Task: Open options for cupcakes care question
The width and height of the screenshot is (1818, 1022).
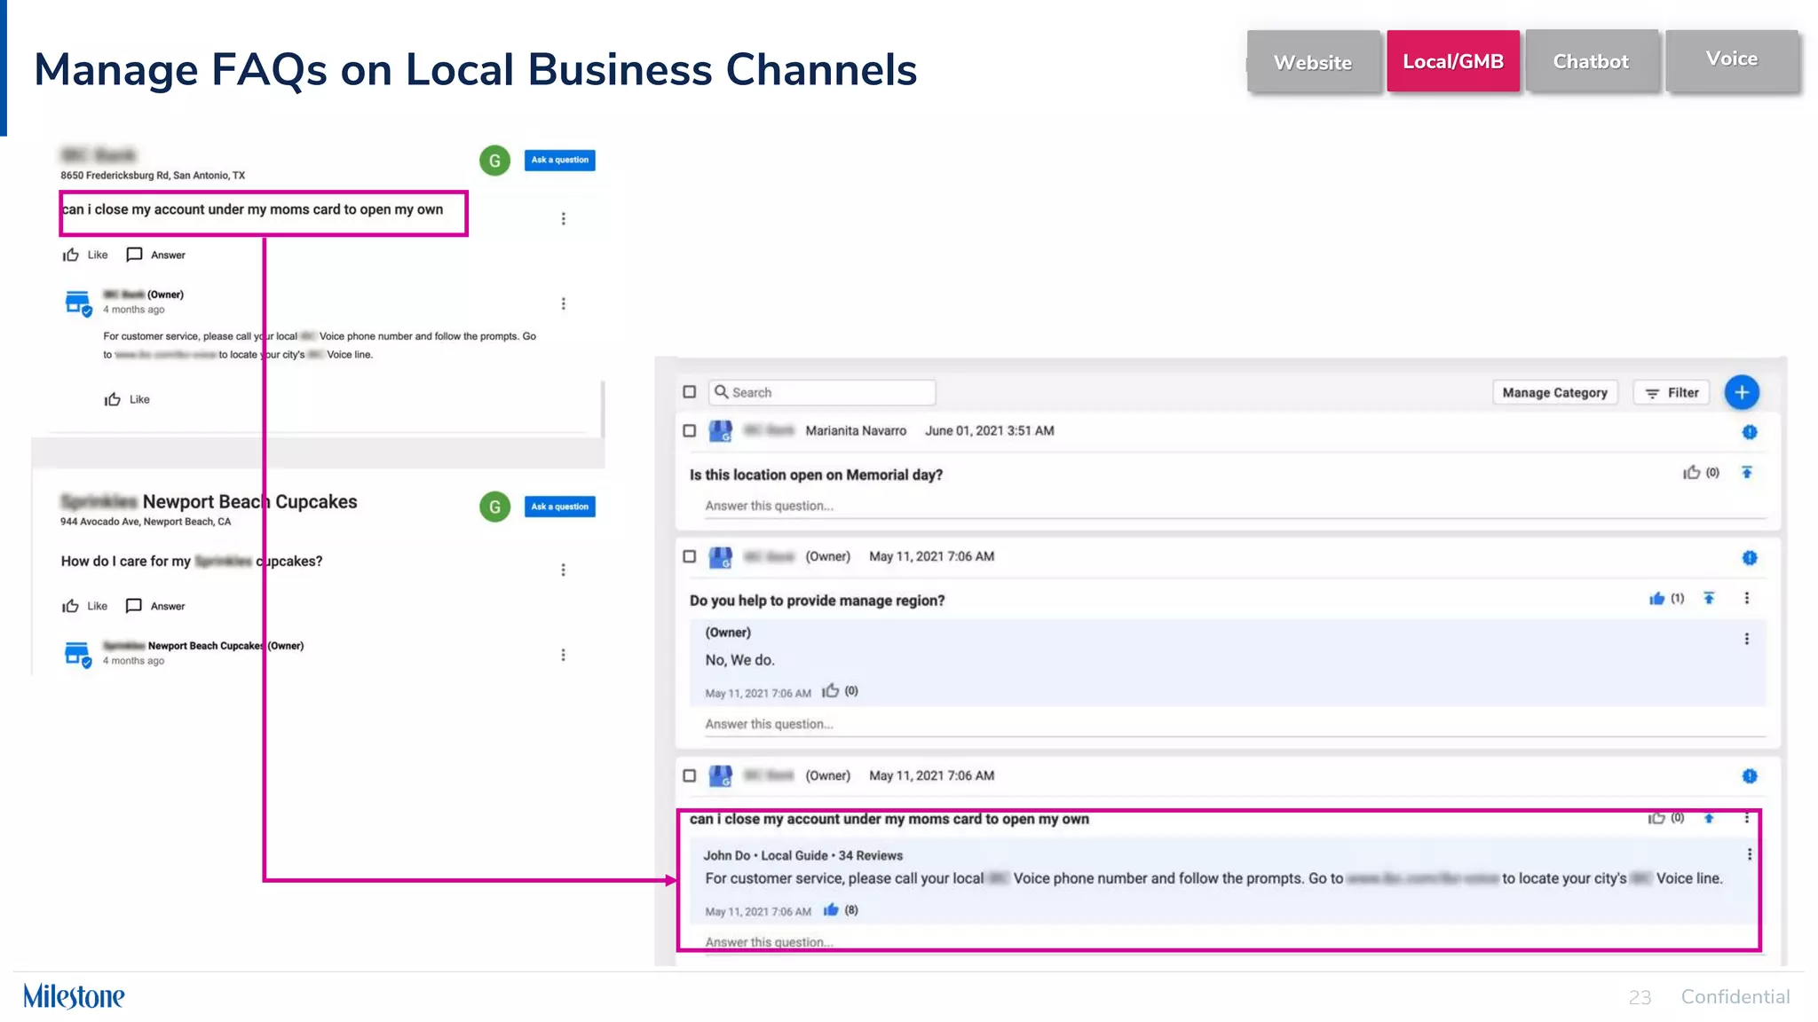Action: pyautogui.click(x=563, y=570)
